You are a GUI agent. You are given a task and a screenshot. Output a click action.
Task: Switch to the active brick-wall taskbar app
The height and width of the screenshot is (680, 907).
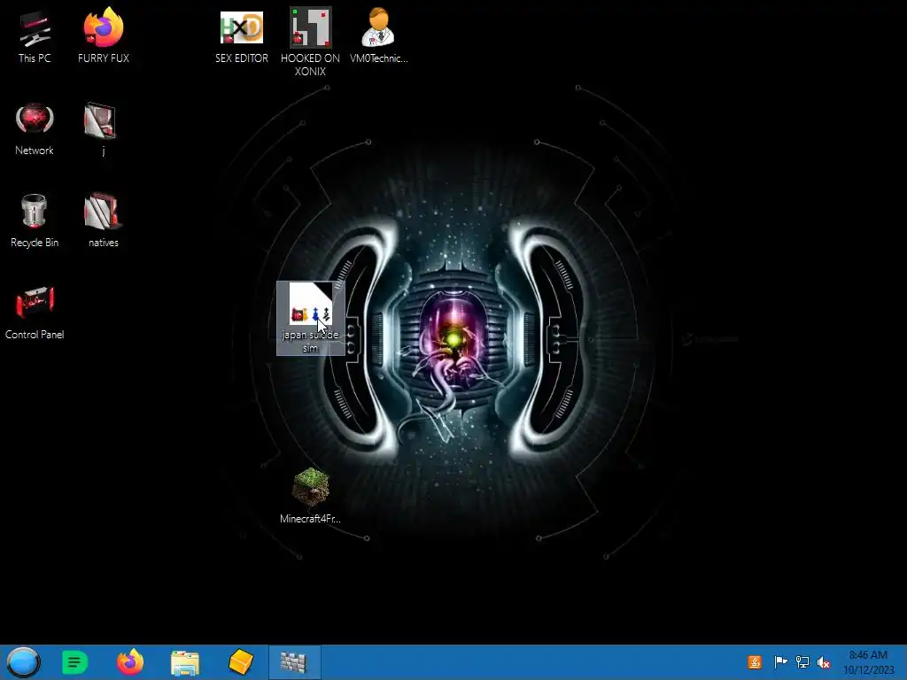[294, 662]
